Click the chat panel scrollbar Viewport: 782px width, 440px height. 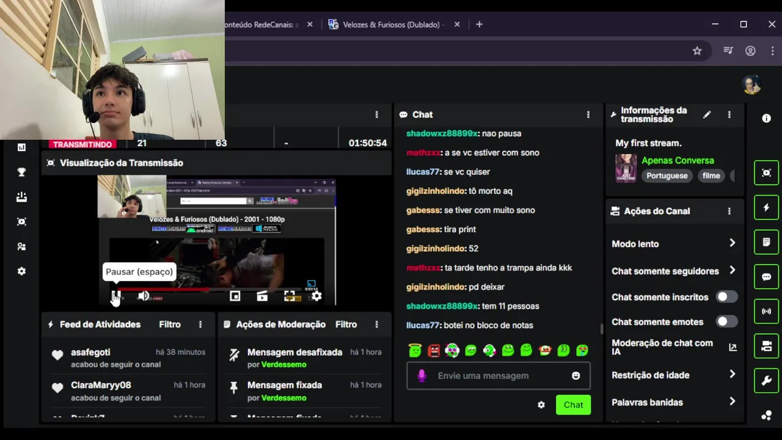click(601, 329)
